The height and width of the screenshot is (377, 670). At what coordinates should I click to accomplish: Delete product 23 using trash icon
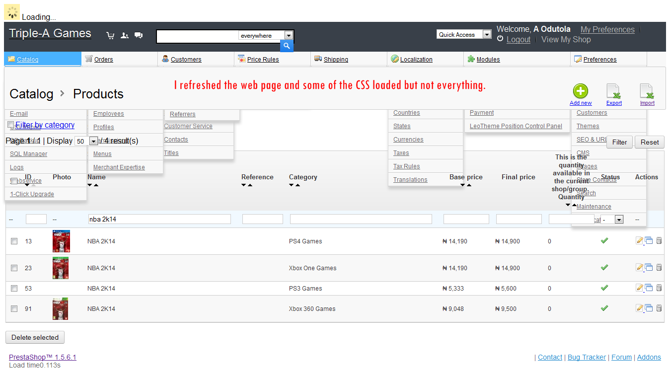(x=659, y=267)
